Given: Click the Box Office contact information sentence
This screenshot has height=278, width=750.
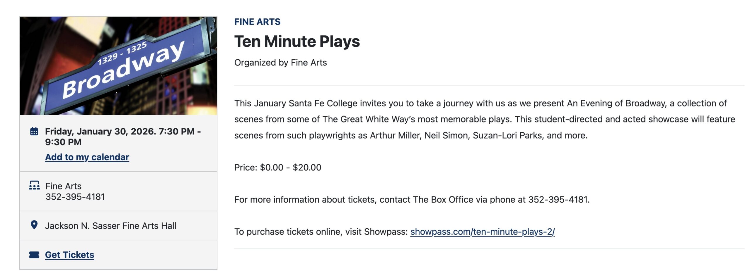Looking at the screenshot, I should 412,200.
